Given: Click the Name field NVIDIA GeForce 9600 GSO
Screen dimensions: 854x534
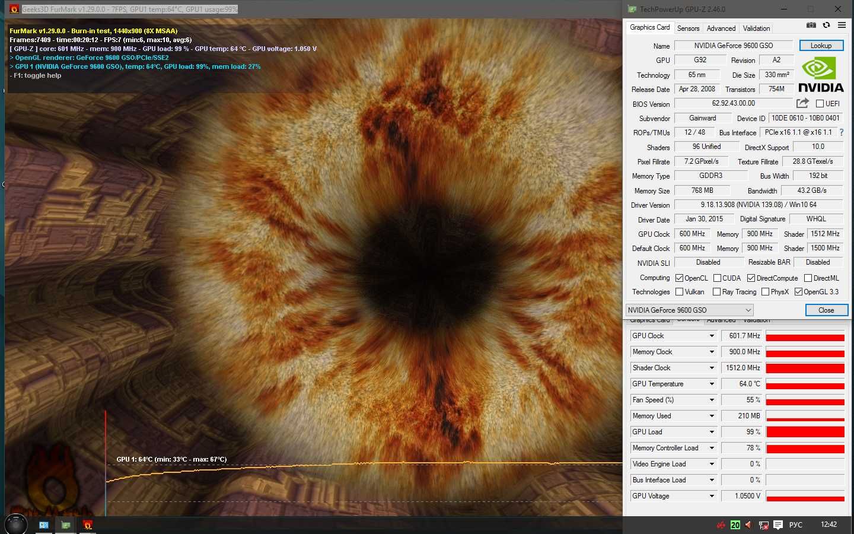Looking at the screenshot, I should click(x=734, y=46).
